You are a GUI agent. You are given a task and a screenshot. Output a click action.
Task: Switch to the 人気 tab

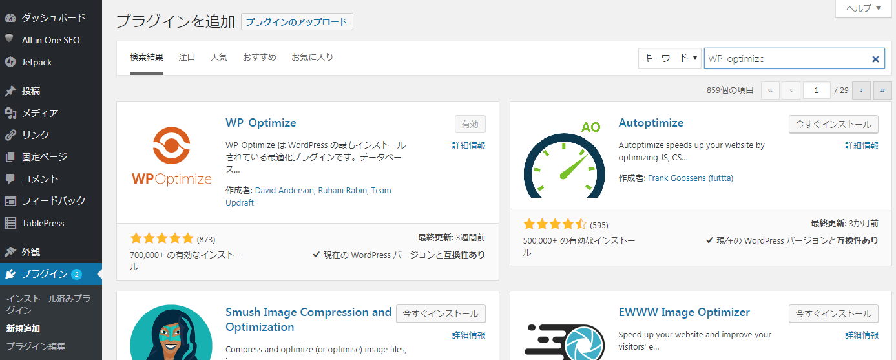coord(219,57)
